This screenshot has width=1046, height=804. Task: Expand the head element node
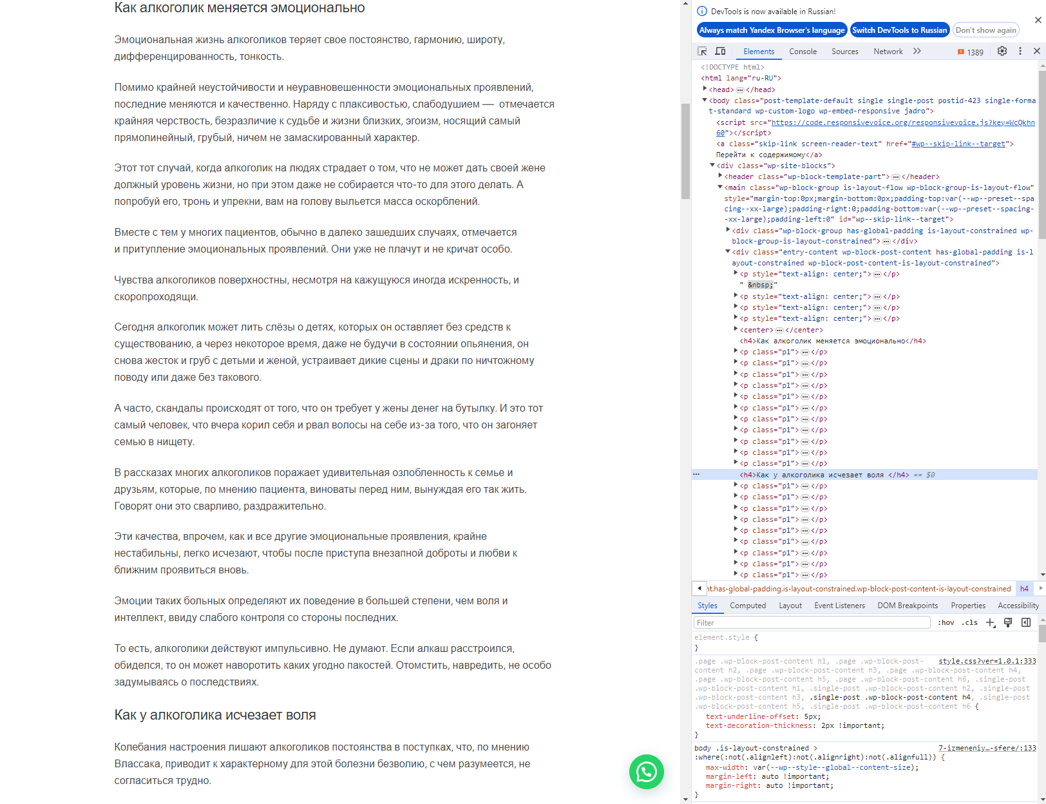pyautogui.click(x=705, y=90)
